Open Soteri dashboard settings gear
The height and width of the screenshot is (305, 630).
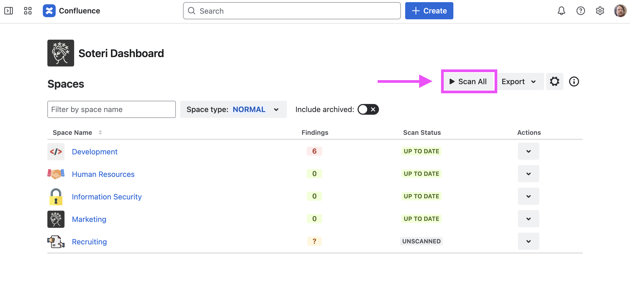click(555, 81)
